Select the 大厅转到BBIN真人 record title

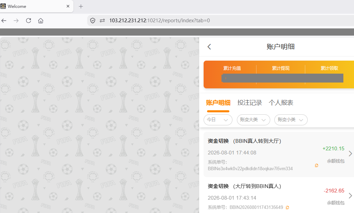click(257, 186)
